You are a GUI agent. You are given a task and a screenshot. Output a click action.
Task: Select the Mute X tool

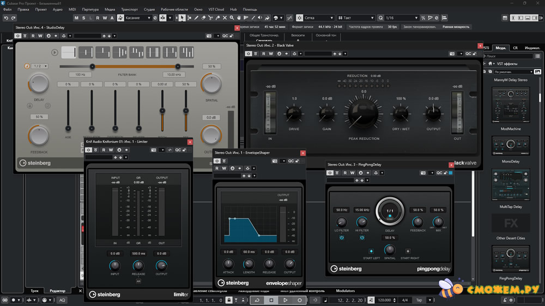click(x=225, y=18)
